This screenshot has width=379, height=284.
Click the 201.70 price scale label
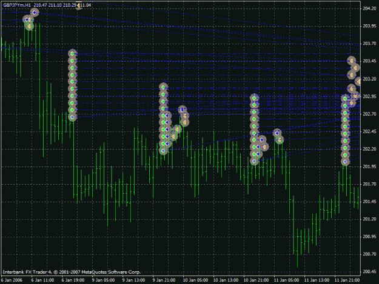click(x=369, y=184)
